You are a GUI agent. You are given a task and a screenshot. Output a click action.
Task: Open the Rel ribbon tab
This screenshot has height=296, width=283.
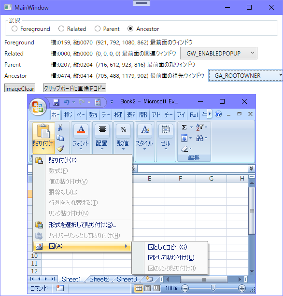[194, 114]
